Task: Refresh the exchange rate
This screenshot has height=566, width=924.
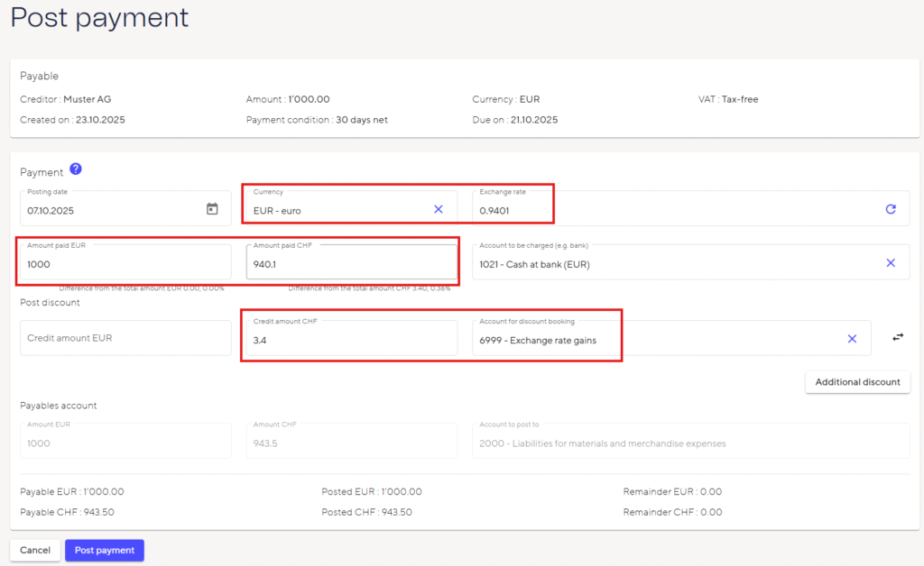Action: coord(891,209)
